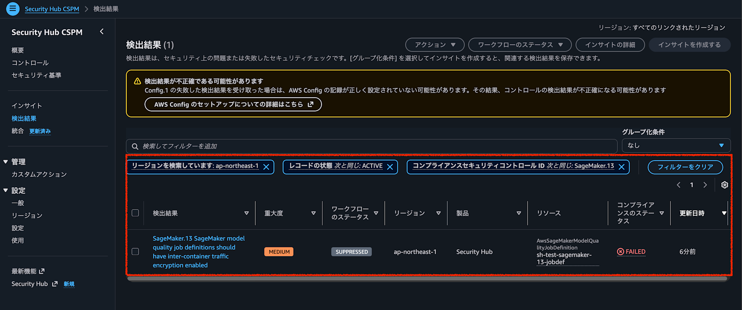The height and width of the screenshot is (310, 742).
Task: Open 使用 in the sidebar
Action: 18,240
